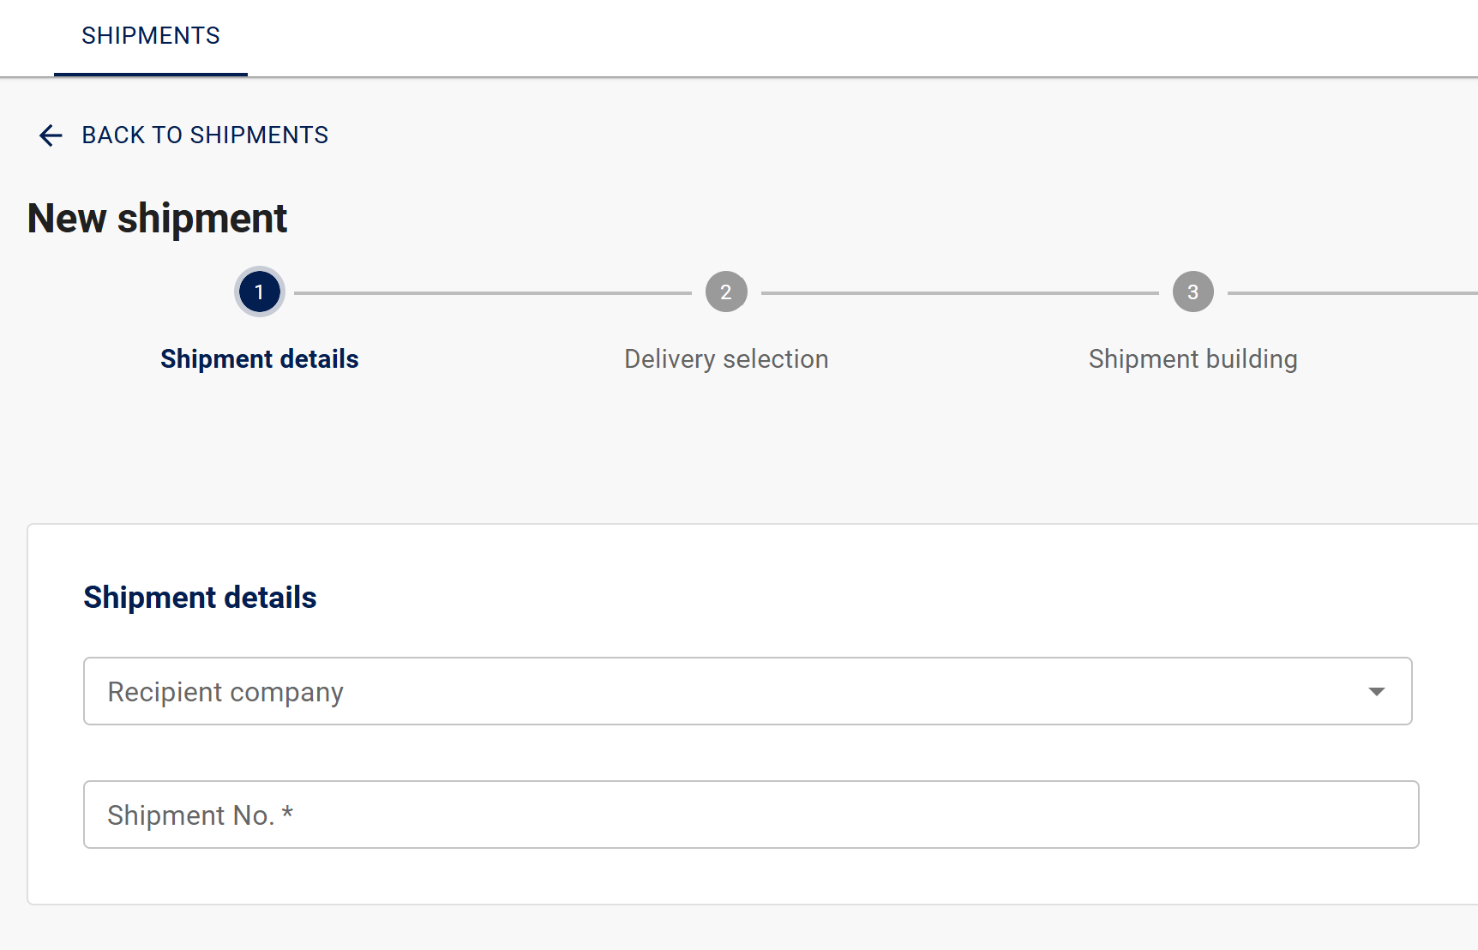The height and width of the screenshot is (950, 1478).
Task: Open the Recipient company dropdown arrow
Action: [x=1376, y=692]
